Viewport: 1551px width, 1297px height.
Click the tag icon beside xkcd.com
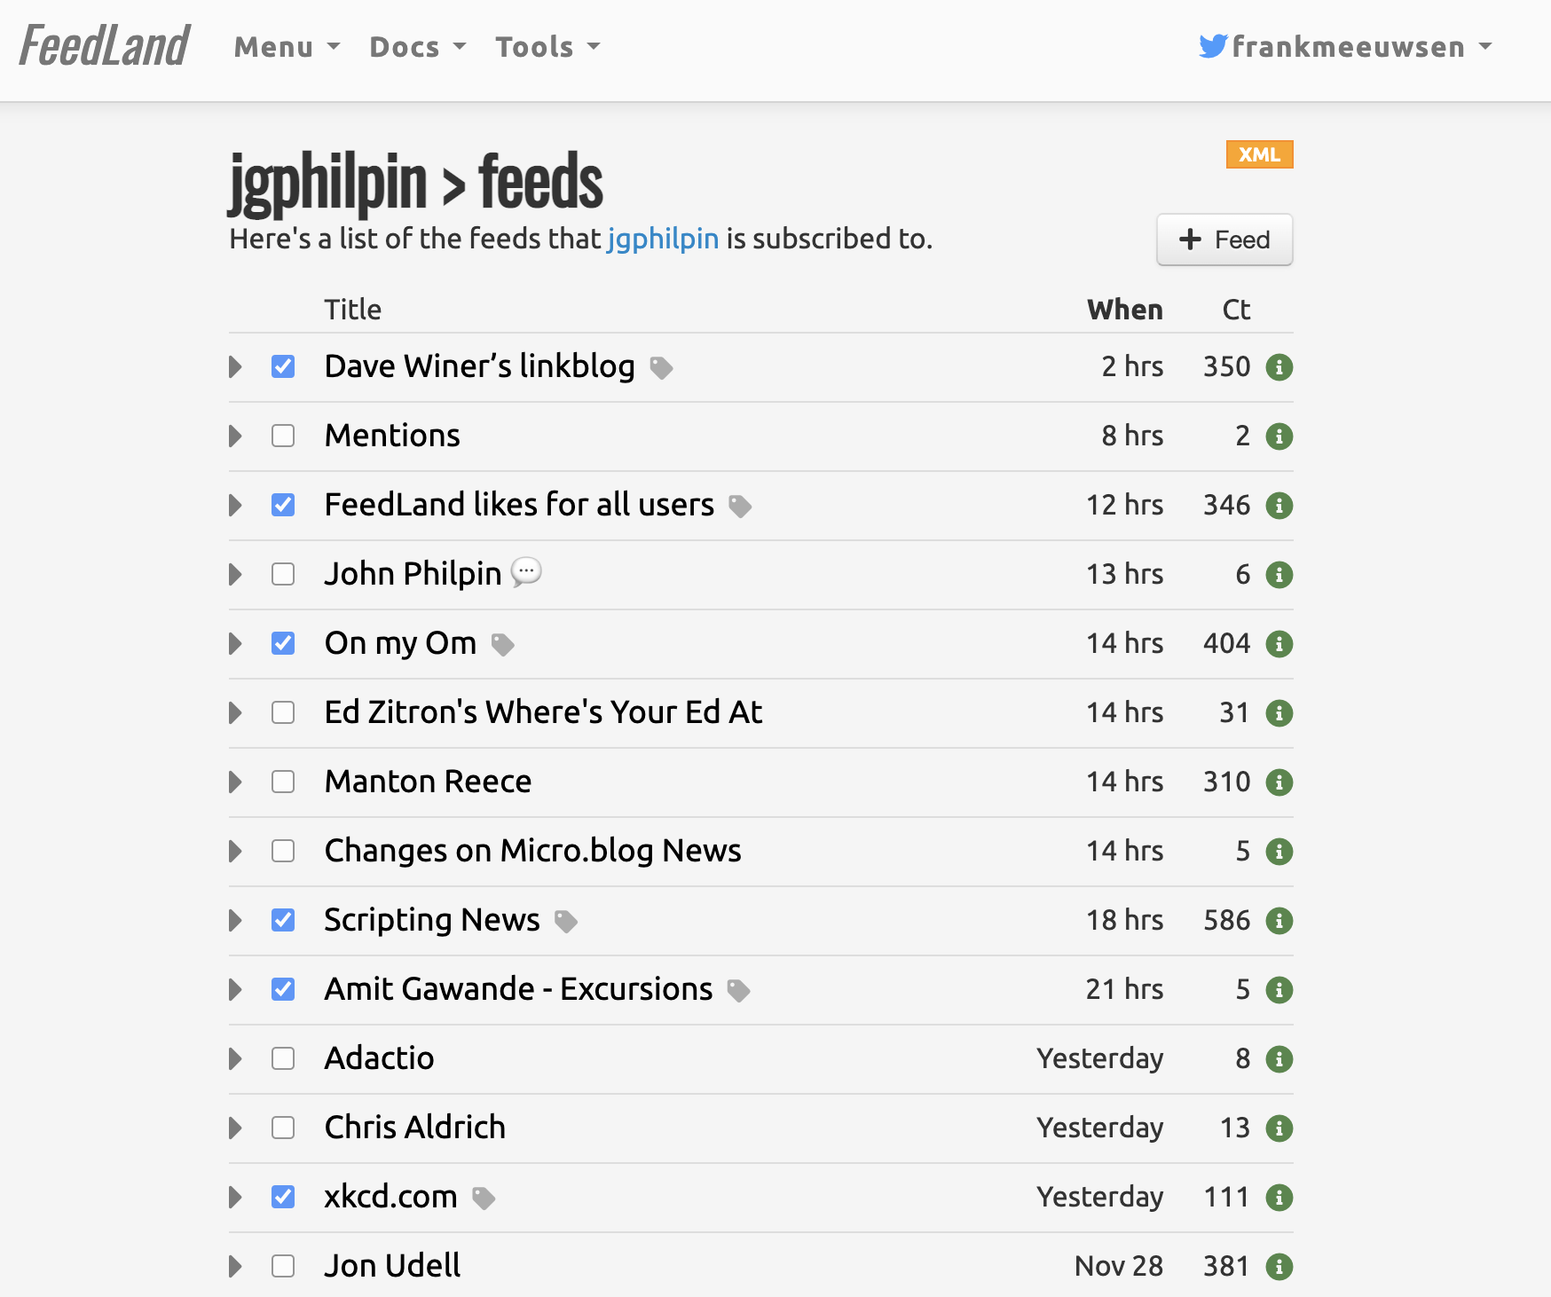tap(484, 1198)
